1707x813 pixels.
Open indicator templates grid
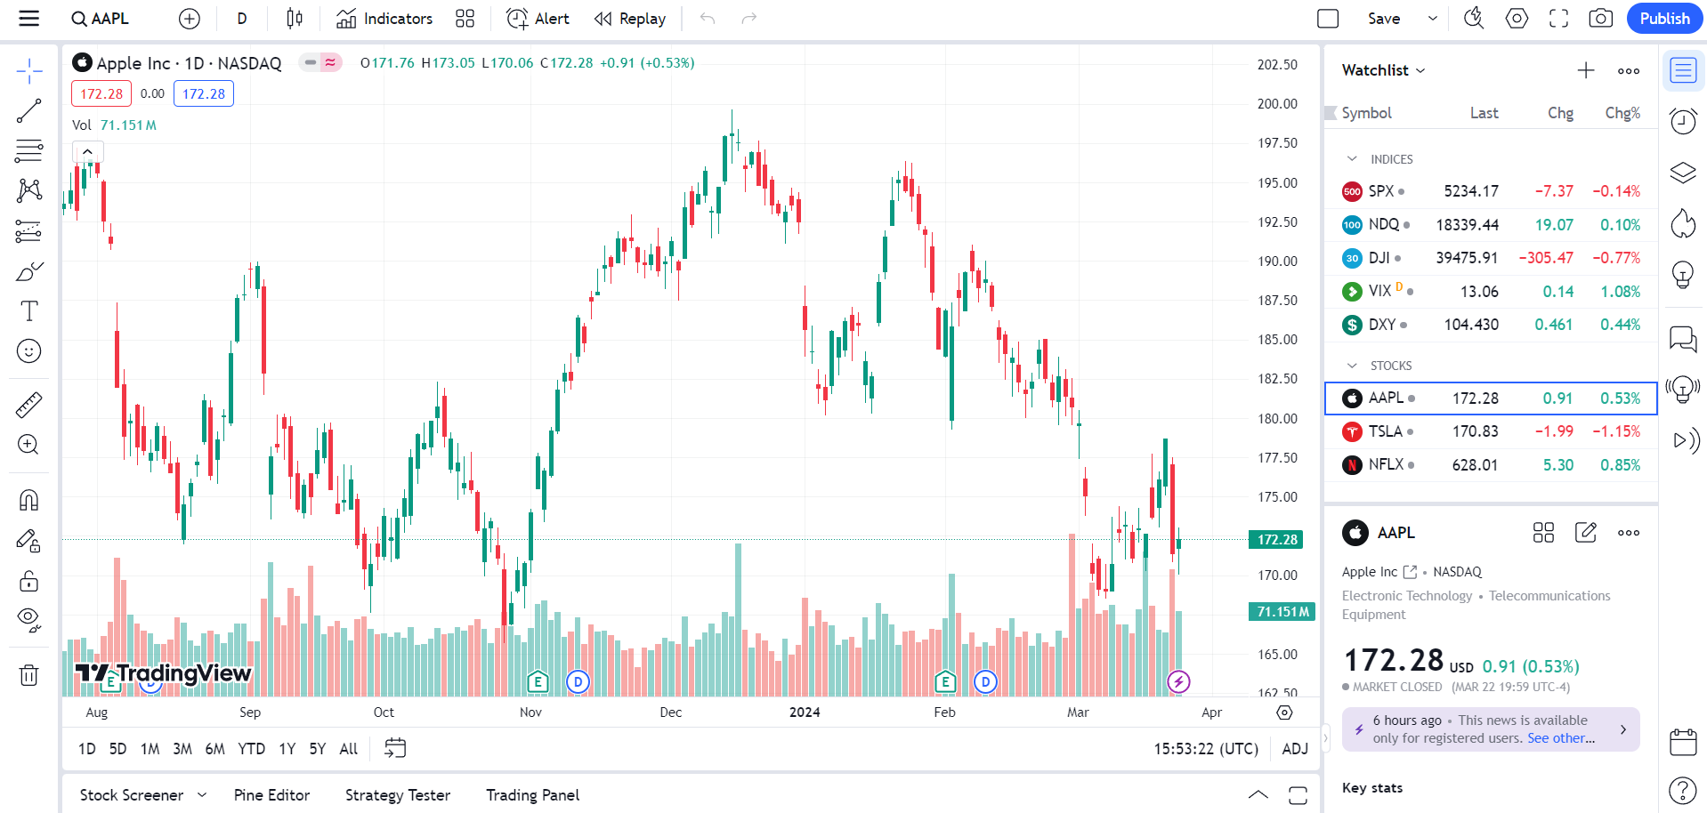pos(465,19)
